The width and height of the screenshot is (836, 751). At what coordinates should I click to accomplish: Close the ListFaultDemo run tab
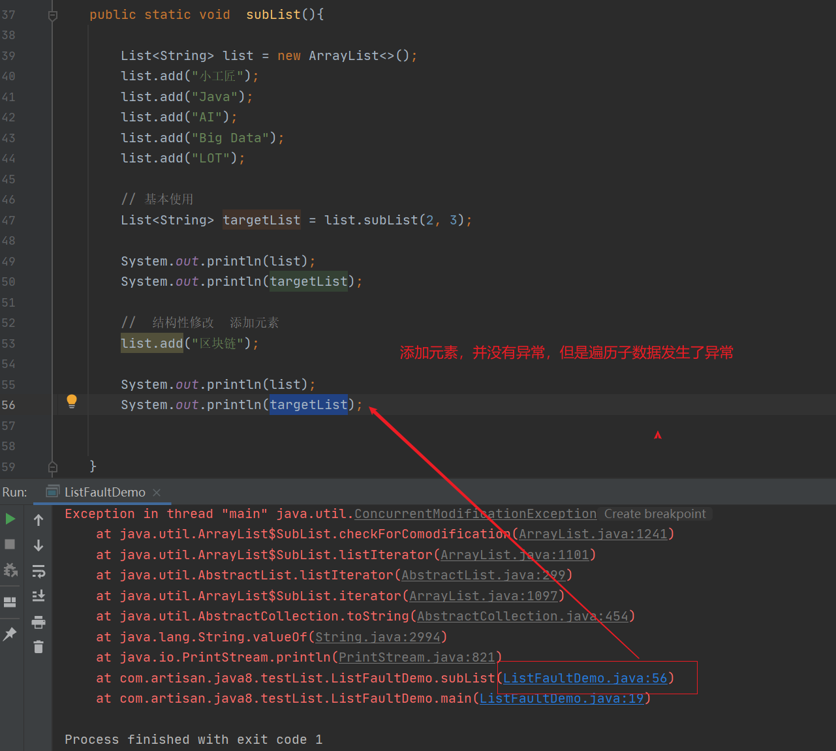(157, 493)
